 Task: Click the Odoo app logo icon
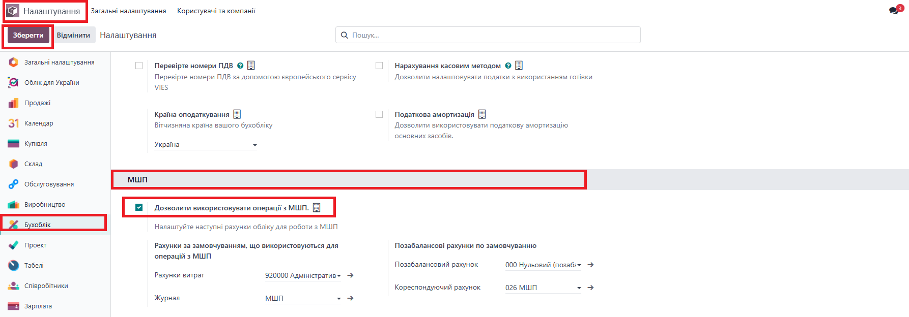pos(13,11)
